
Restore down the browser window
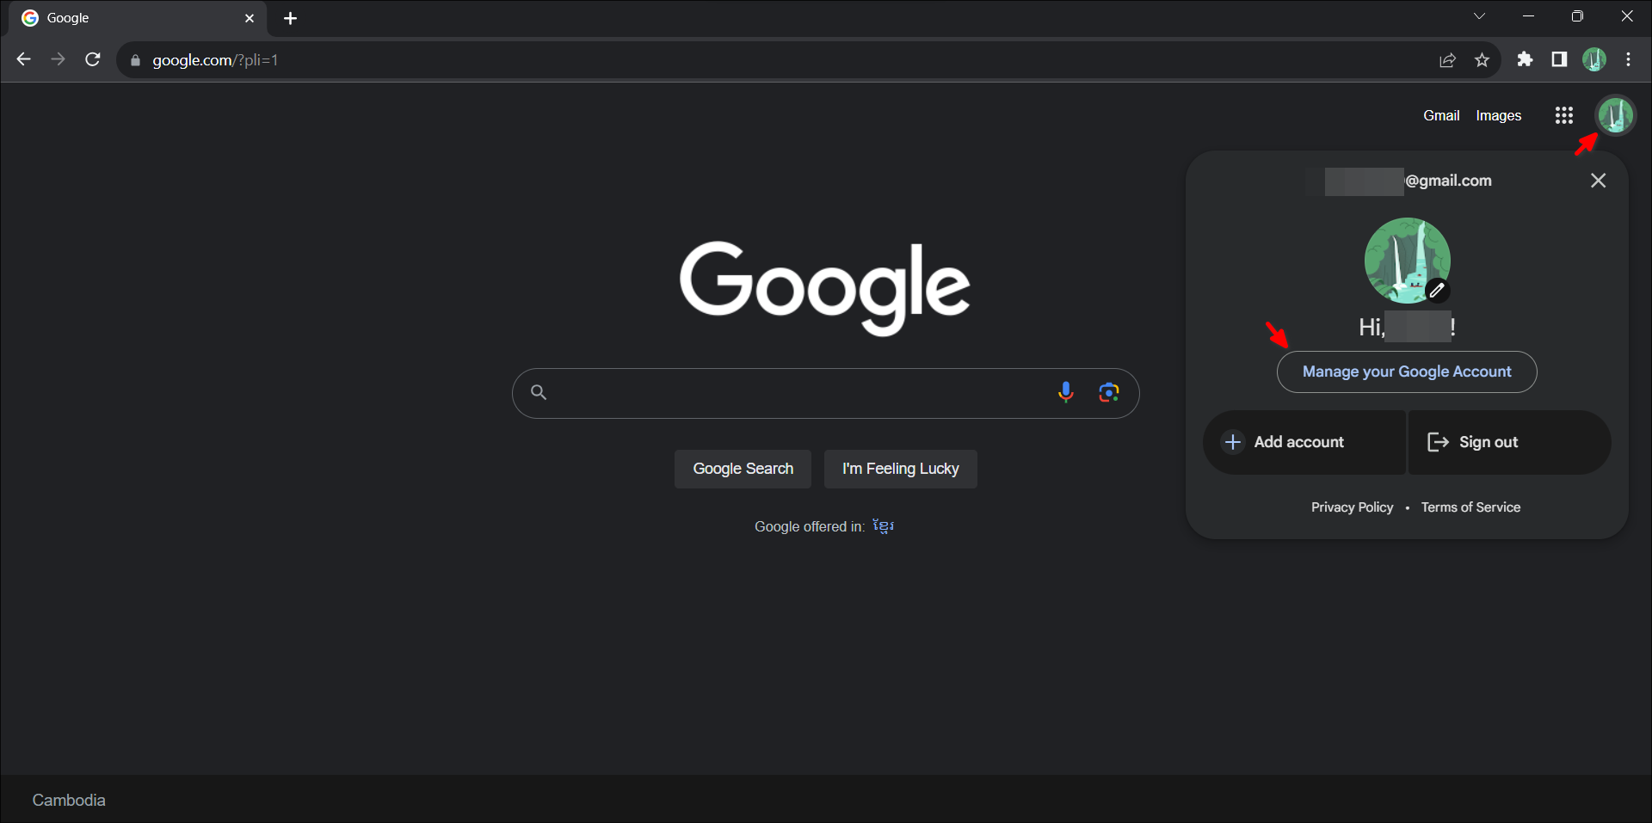pyautogui.click(x=1577, y=16)
